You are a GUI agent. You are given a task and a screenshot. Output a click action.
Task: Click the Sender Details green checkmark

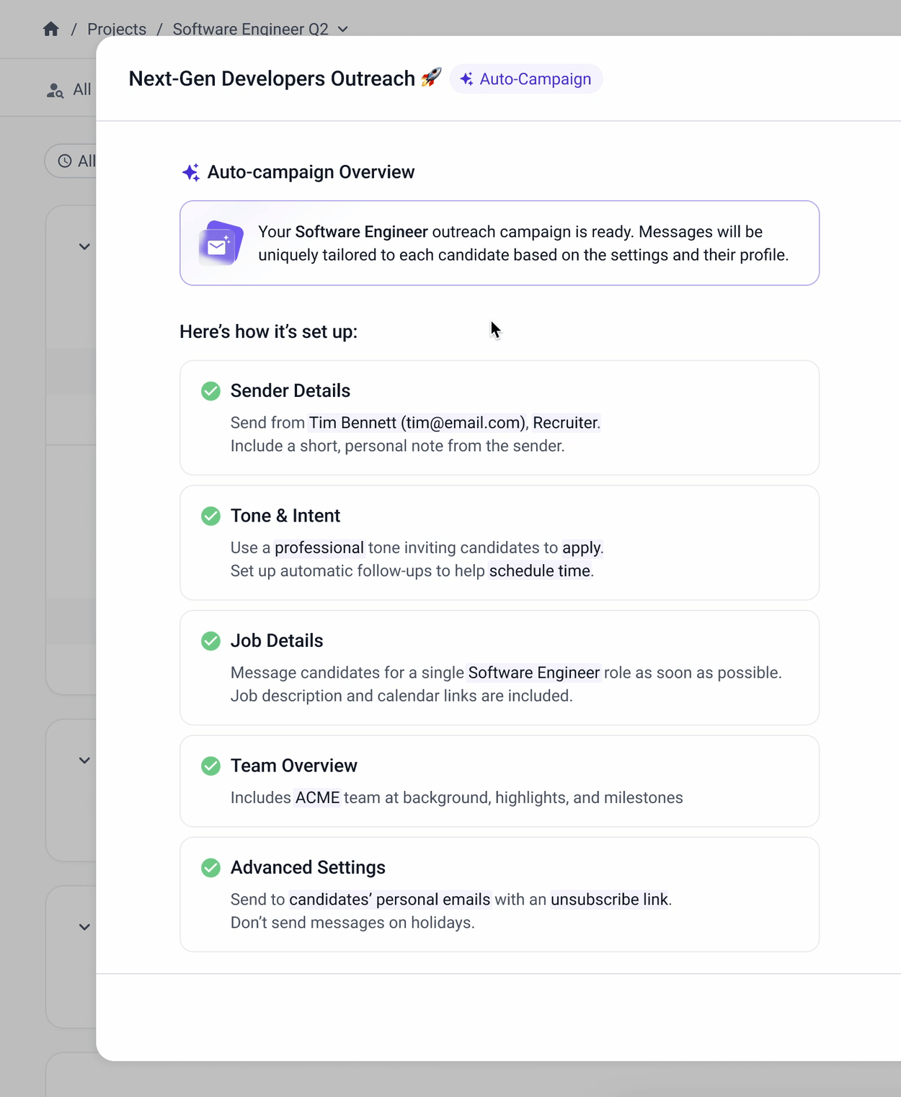[210, 391]
